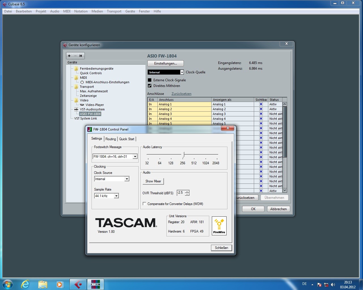Open Windows Explorer from the taskbar
Screen dimensions: 363x290
click(x=43, y=284)
